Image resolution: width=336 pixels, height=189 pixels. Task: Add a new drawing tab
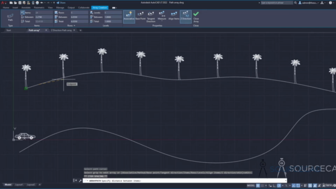(x=80, y=30)
